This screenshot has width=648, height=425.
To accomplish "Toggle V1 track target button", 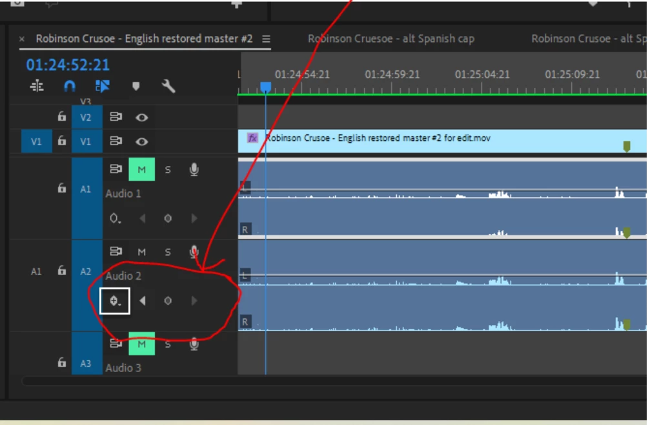I will click(86, 141).
